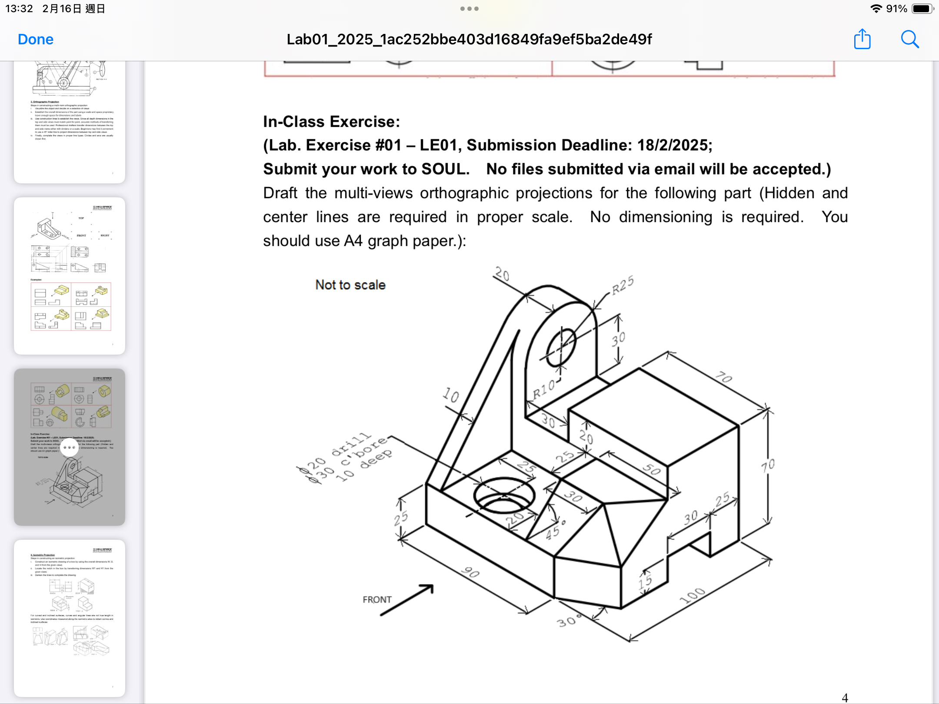Tap the 'In-Class Exercise:' heading
Viewport: 939px width, 704px height.
pyautogui.click(x=331, y=122)
